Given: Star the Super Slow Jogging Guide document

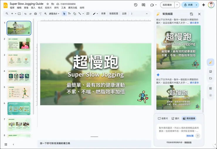Looking at the screenshot, I should 48,4.
